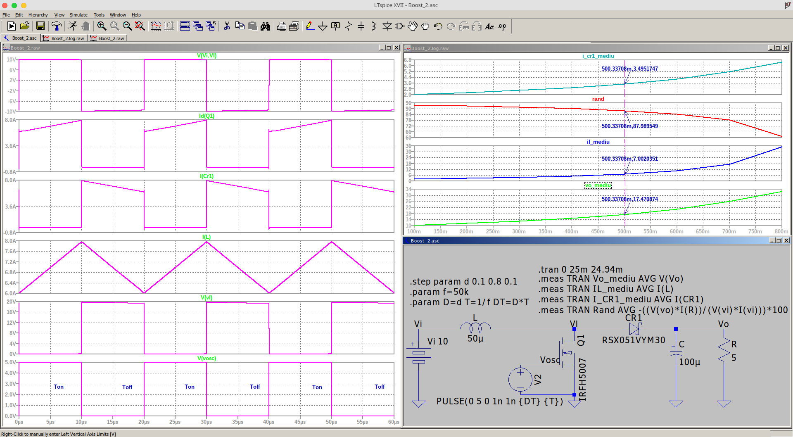Tile windows using the Tile icon
Screen dimensions: 793x437
click(x=185, y=26)
